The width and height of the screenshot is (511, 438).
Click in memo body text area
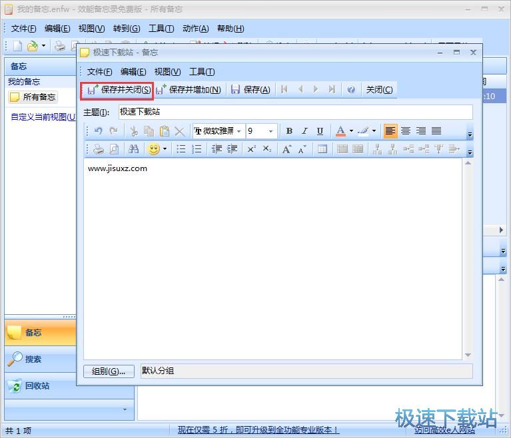click(272, 259)
